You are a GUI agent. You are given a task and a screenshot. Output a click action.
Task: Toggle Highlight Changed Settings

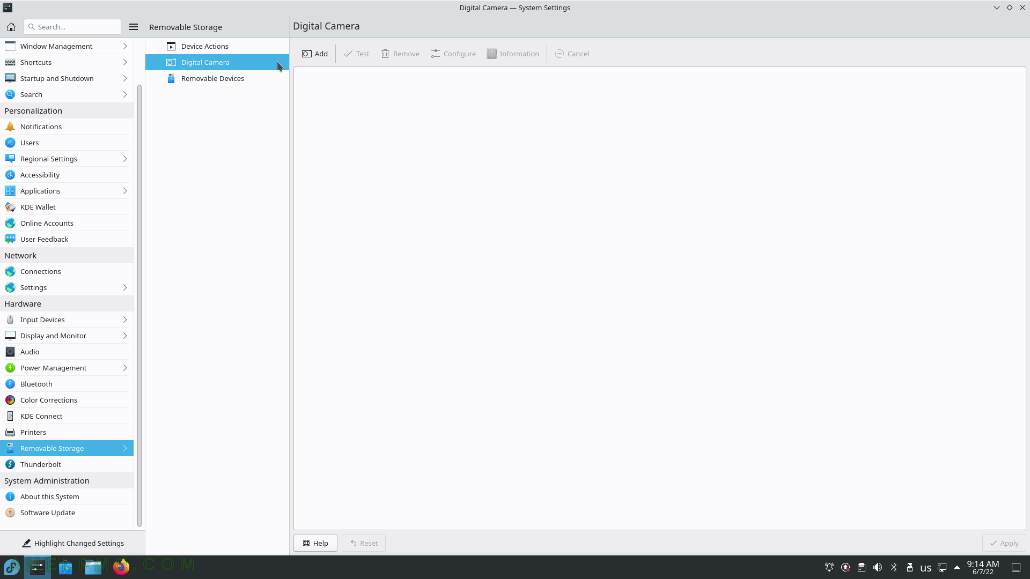(x=72, y=543)
